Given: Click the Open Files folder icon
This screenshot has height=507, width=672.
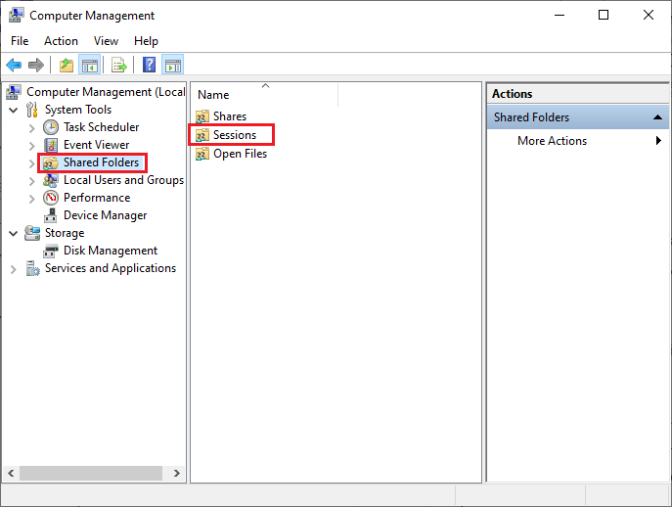Looking at the screenshot, I should (x=202, y=154).
